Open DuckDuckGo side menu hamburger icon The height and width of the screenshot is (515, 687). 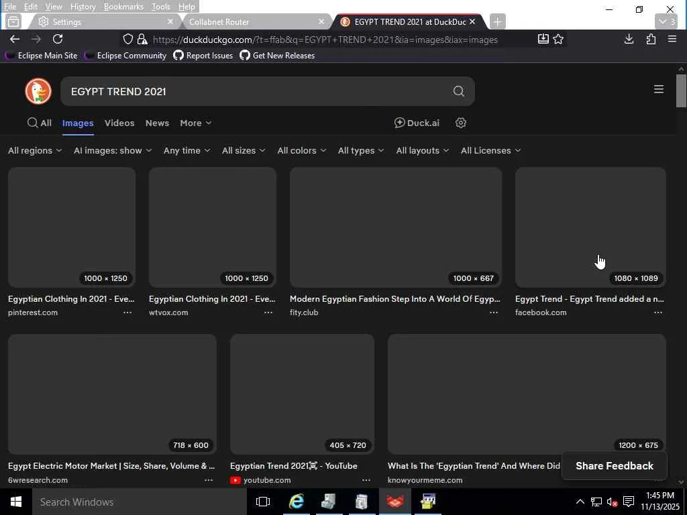click(659, 89)
